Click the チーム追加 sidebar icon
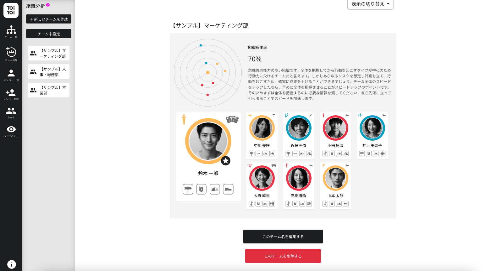The image size is (491, 271). (x=11, y=54)
